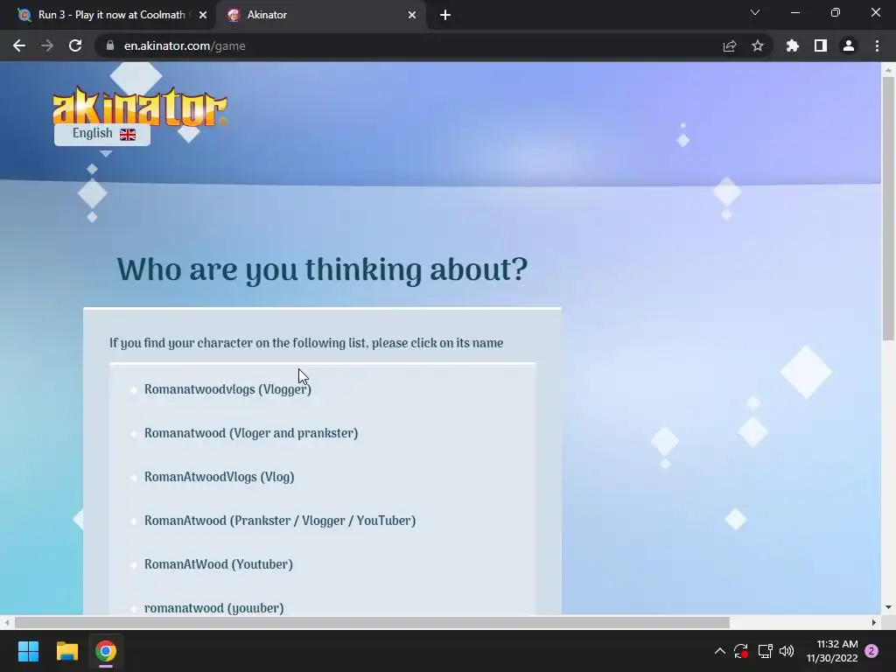Open the network tray icon
Viewport: 896px width, 672px height.
765,651
